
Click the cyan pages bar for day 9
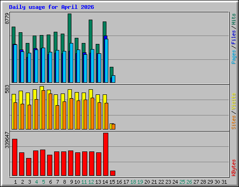pyautogui.click(x=71, y=63)
